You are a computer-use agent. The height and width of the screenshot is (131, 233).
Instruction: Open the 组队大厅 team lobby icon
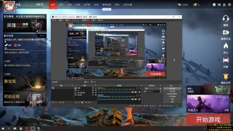226,77
